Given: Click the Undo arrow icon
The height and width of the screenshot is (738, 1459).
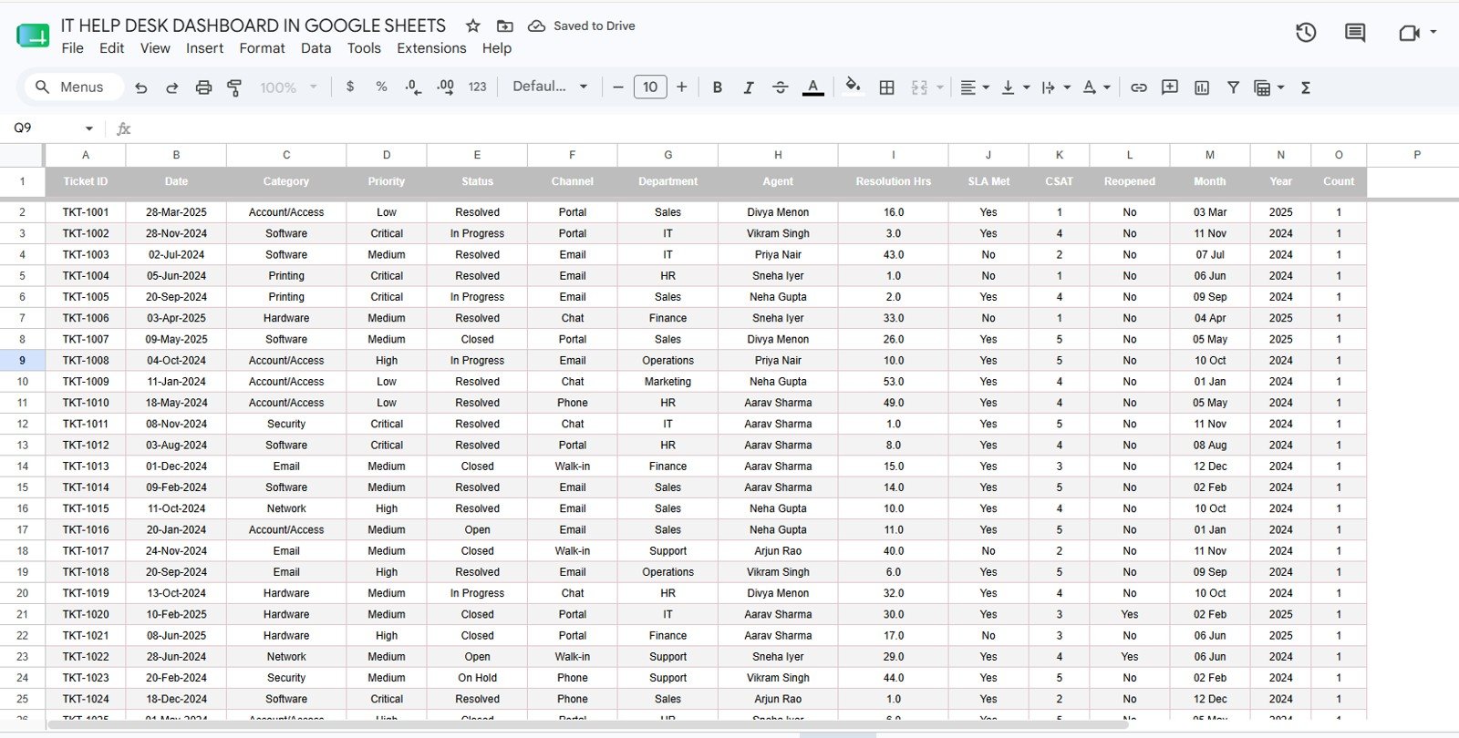Looking at the screenshot, I should pos(140,87).
